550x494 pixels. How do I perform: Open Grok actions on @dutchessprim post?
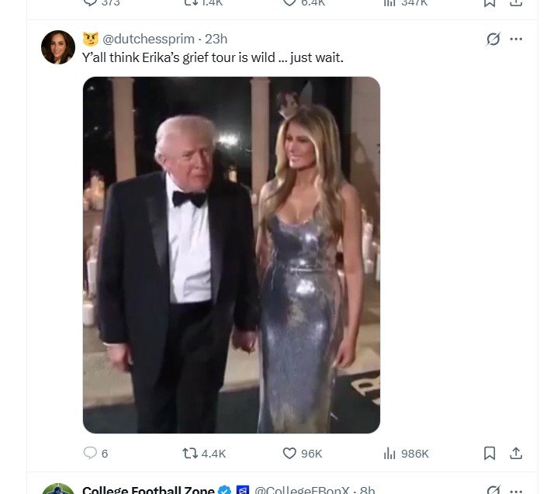(x=493, y=39)
